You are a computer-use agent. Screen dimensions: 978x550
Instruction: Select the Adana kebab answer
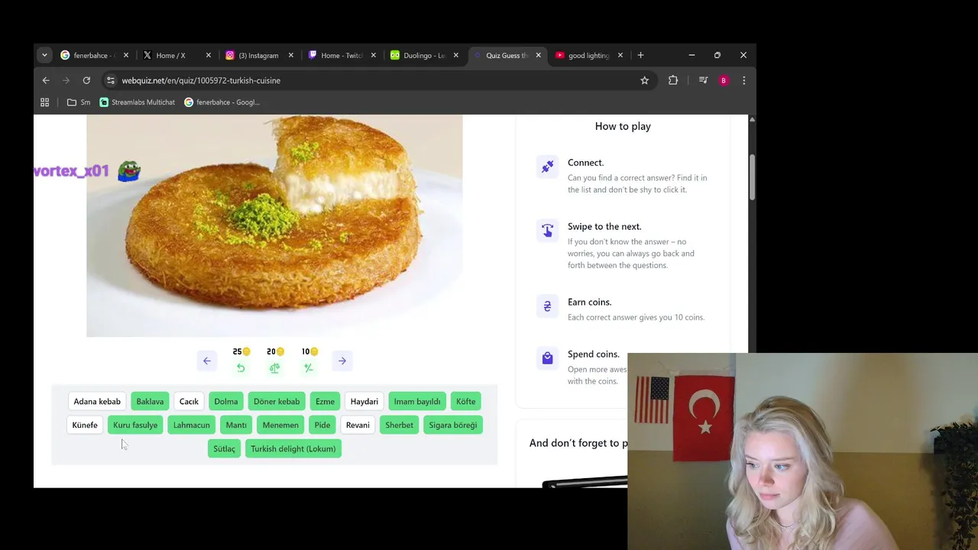tap(97, 401)
